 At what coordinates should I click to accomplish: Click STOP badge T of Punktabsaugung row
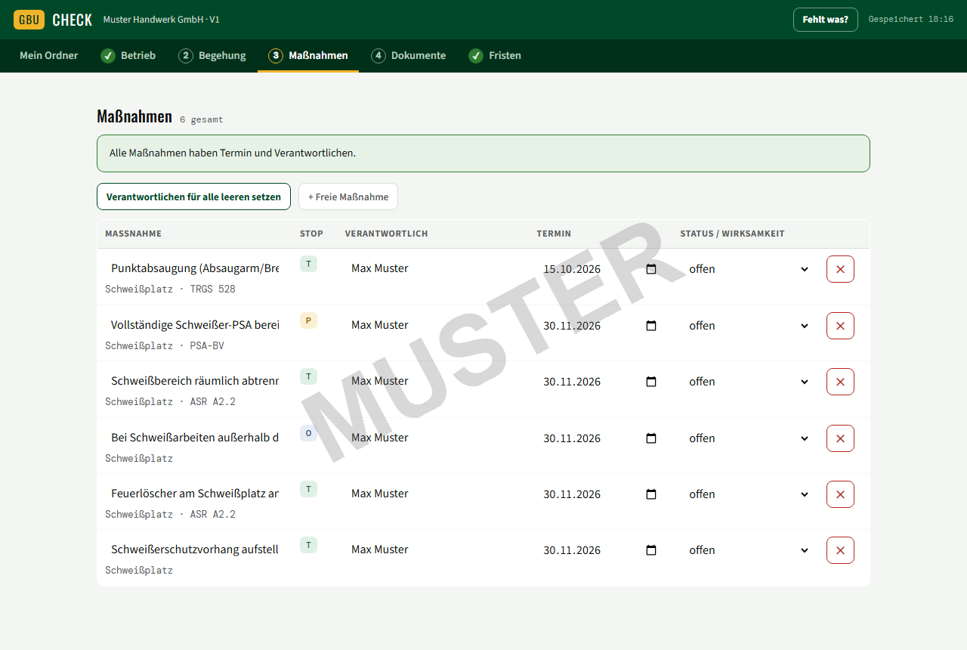click(x=308, y=264)
